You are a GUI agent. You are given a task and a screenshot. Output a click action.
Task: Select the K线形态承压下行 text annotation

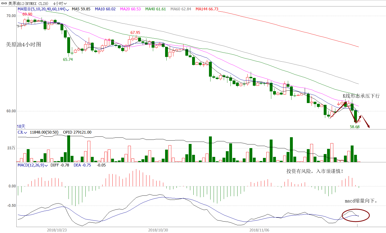(361, 96)
